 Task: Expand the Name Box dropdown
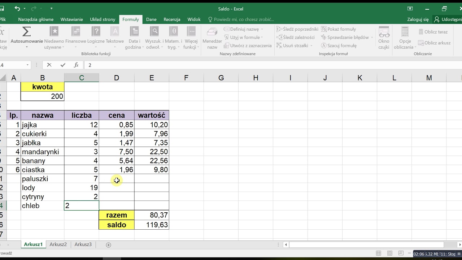click(27, 65)
